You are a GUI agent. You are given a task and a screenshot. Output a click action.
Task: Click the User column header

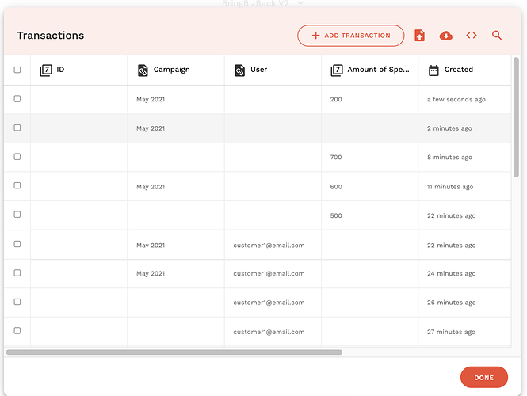(x=273, y=70)
